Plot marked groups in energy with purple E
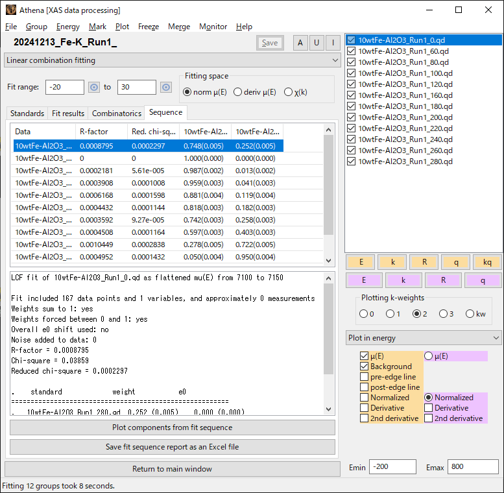 pyautogui.click(x=364, y=280)
